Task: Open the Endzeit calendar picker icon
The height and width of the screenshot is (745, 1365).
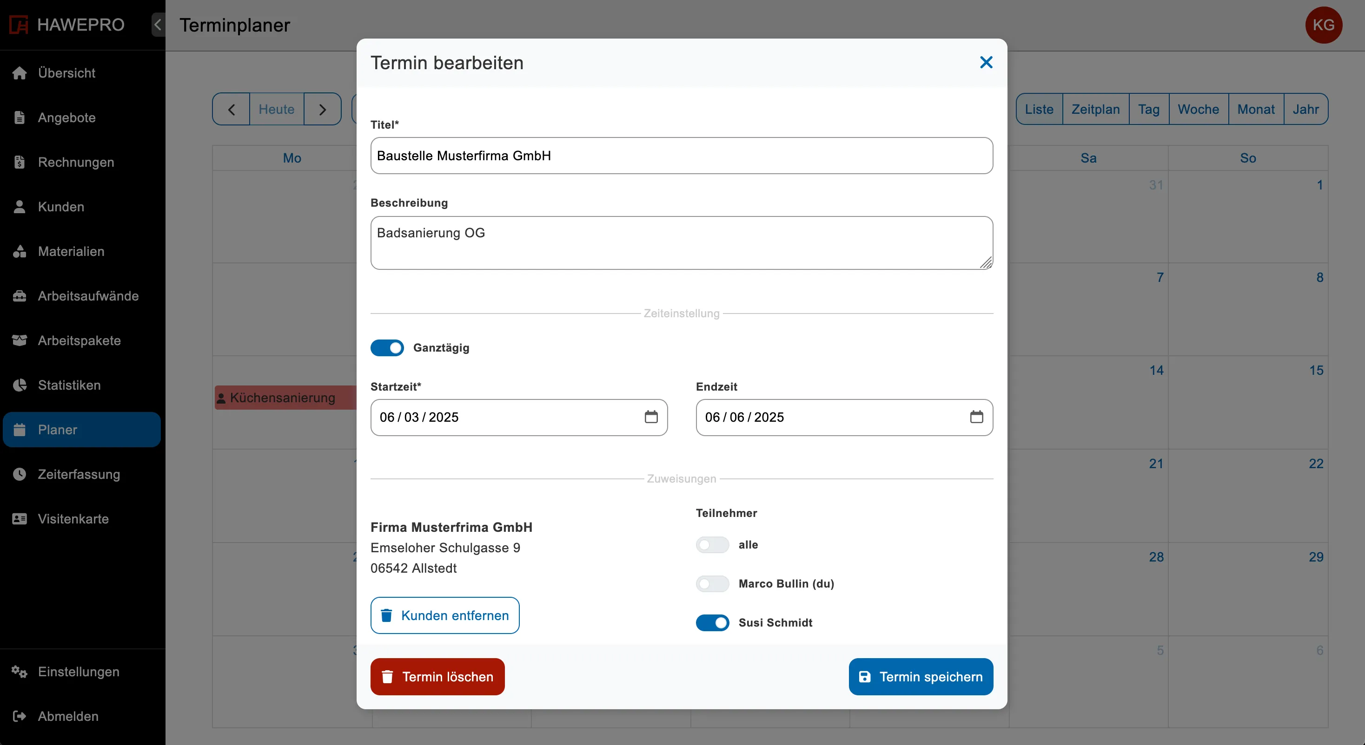Action: click(x=976, y=417)
